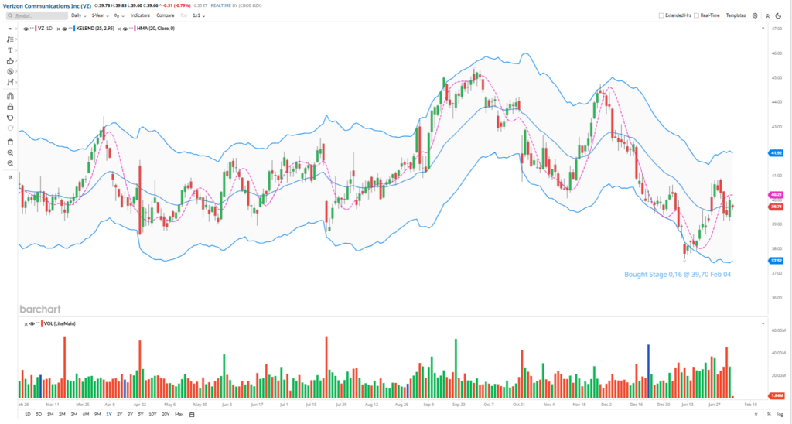Click the Compare button

[165, 15]
